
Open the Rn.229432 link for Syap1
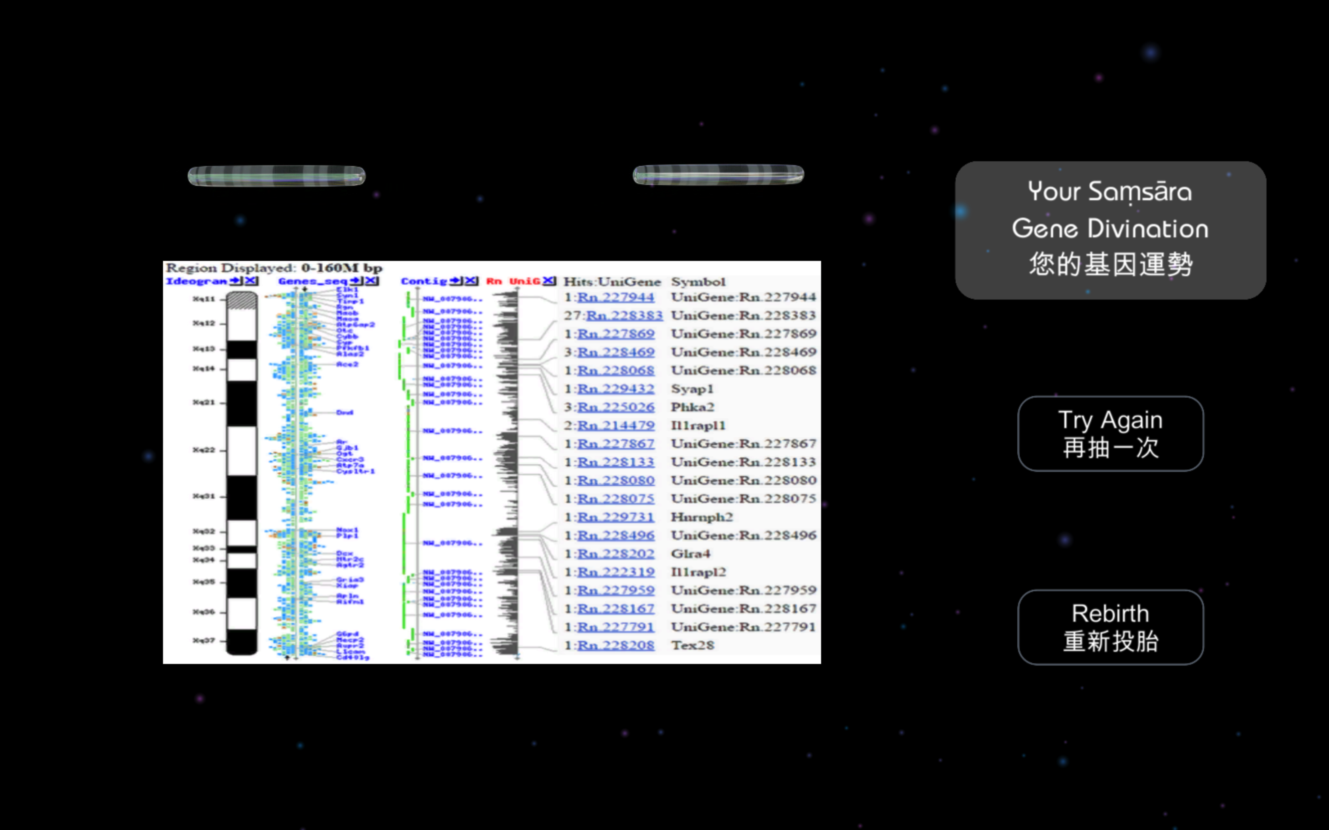[x=615, y=389]
